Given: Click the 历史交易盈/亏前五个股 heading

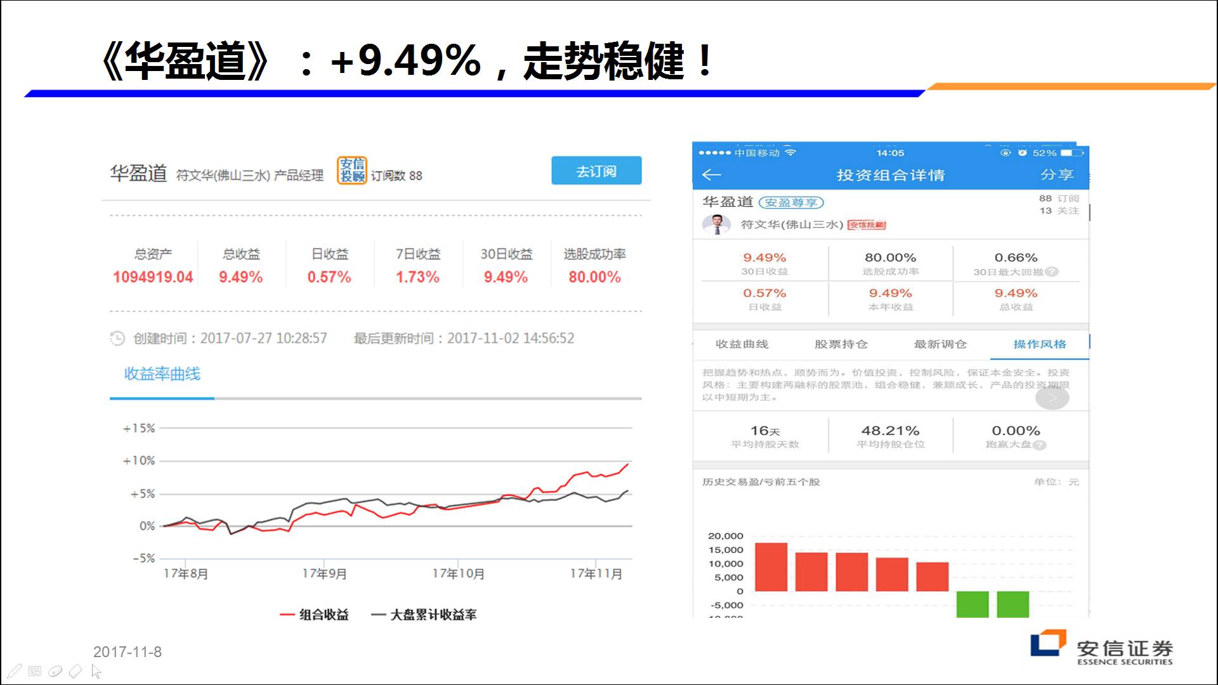Looking at the screenshot, I should pos(761,482).
